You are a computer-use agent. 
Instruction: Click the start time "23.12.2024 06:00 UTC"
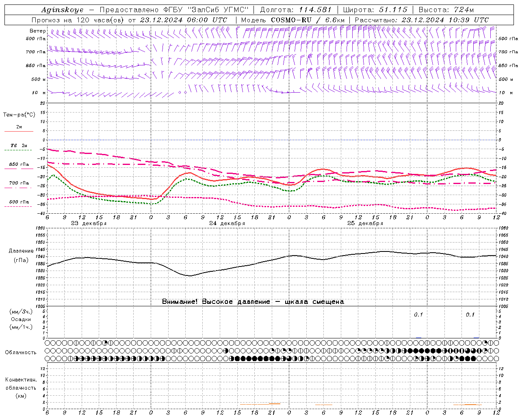pos(184,20)
